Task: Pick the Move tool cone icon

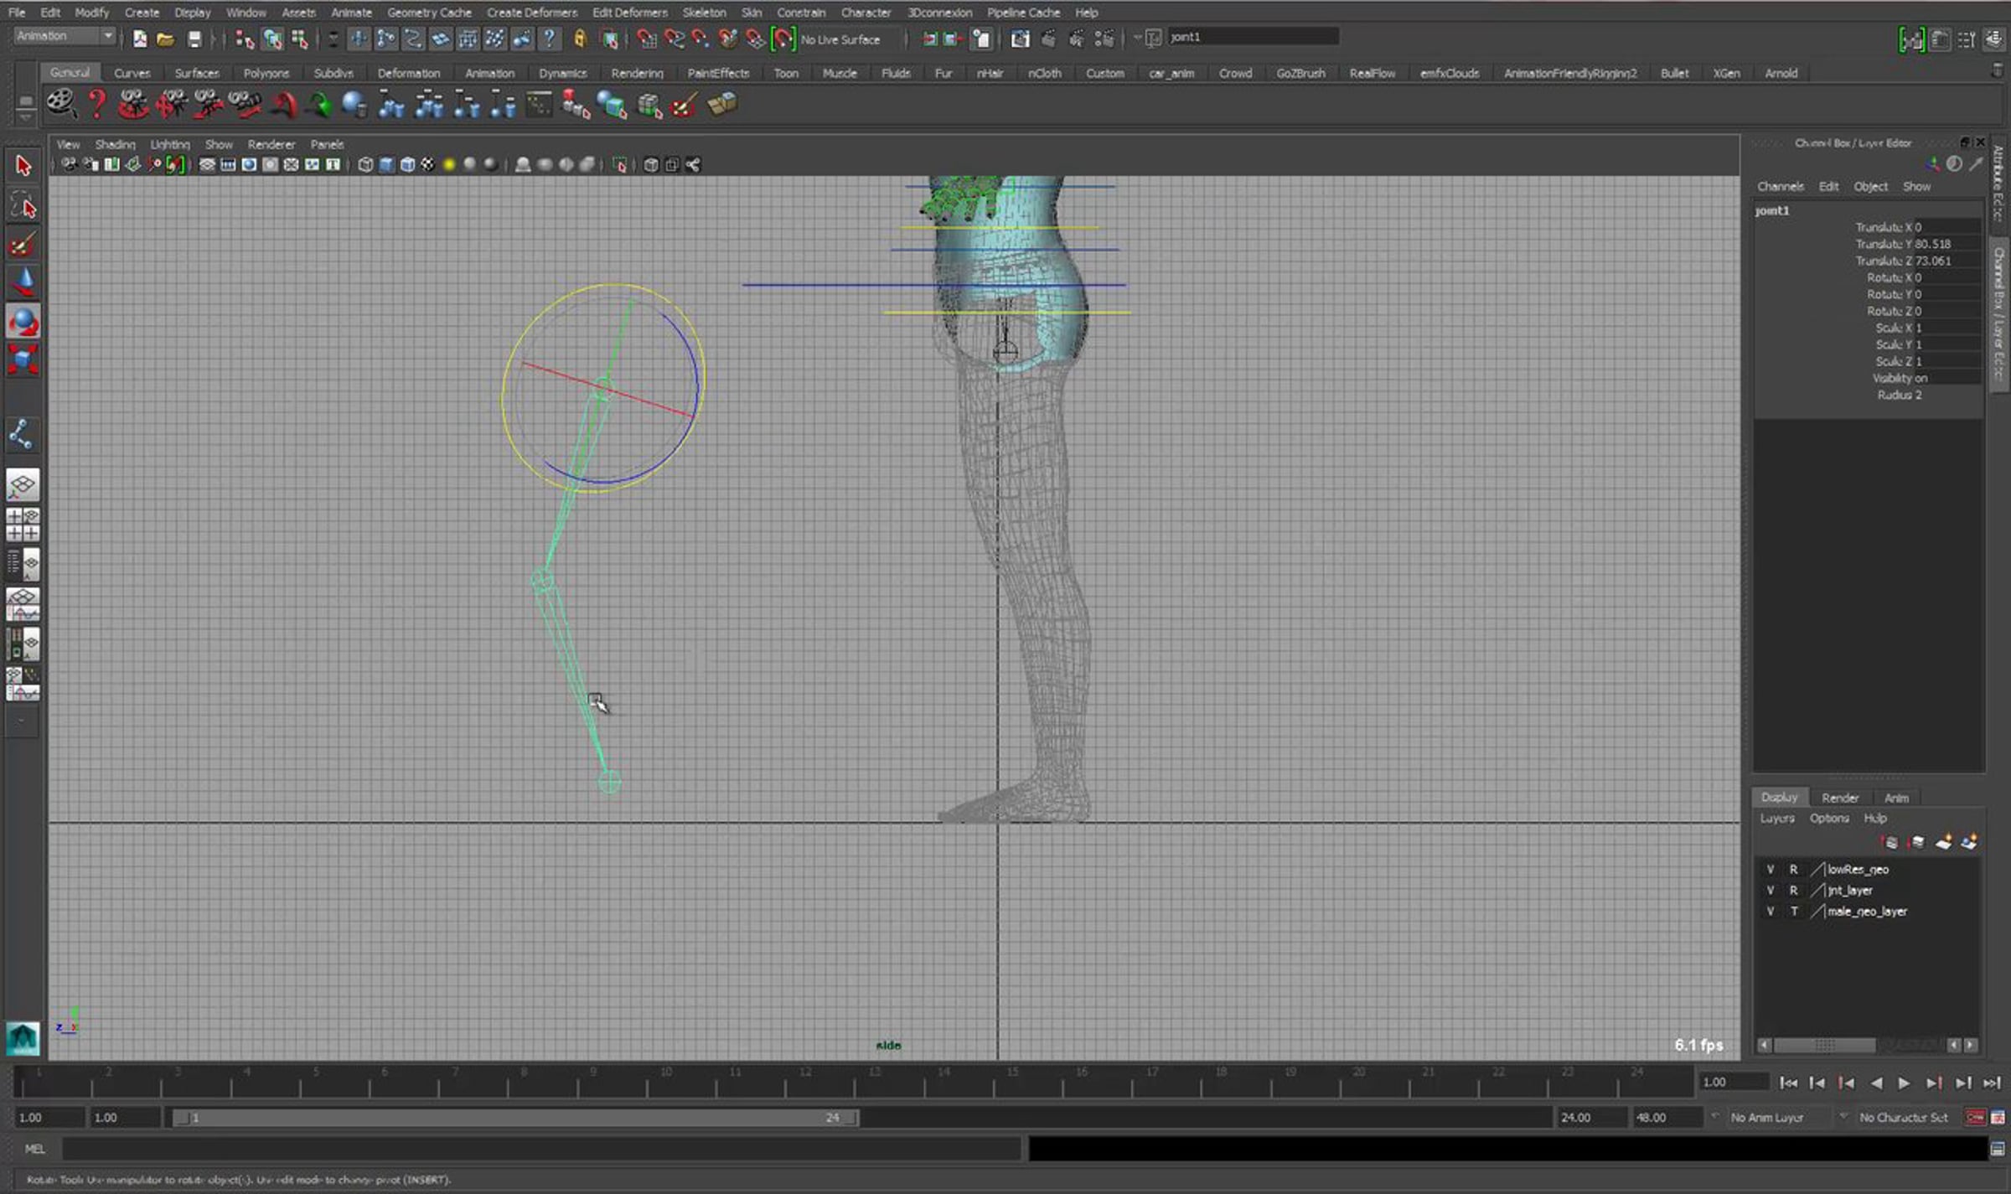Action: [23, 282]
